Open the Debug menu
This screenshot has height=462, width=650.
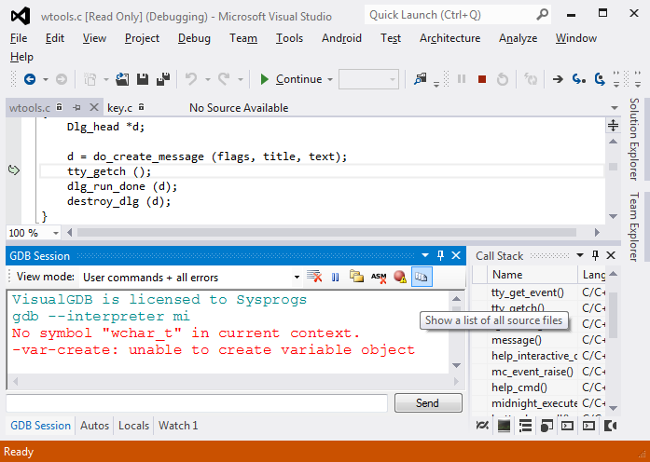point(194,38)
